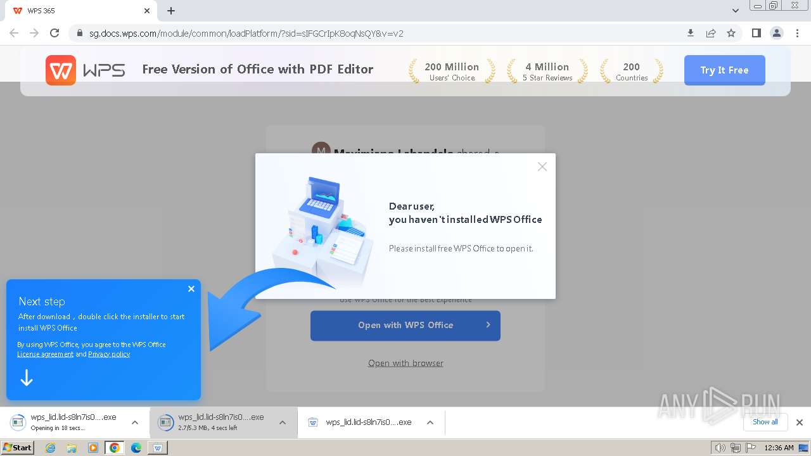Open WPS installer taskbar icon
The height and width of the screenshot is (456, 811).
click(158, 448)
